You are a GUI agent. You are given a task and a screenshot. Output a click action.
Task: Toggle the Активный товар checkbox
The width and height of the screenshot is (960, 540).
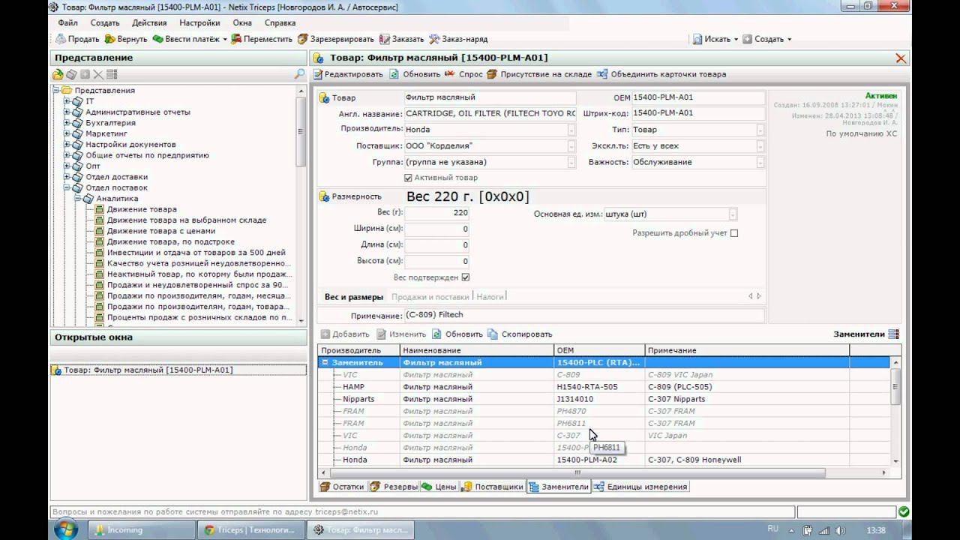pyautogui.click(x=408, y=178)
